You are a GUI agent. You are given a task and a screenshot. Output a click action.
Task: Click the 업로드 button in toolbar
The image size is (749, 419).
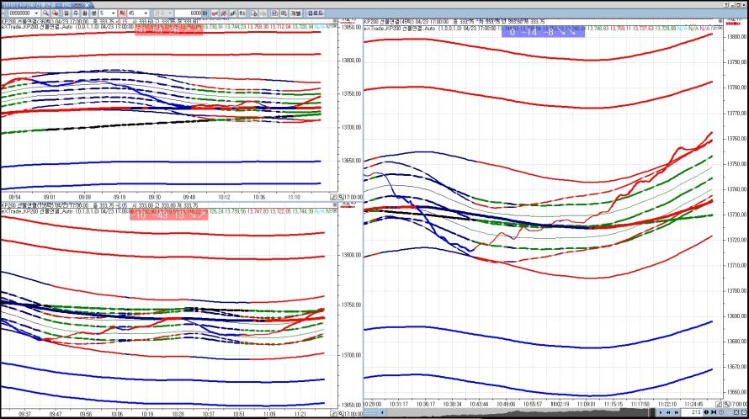[x=314, y=13]
